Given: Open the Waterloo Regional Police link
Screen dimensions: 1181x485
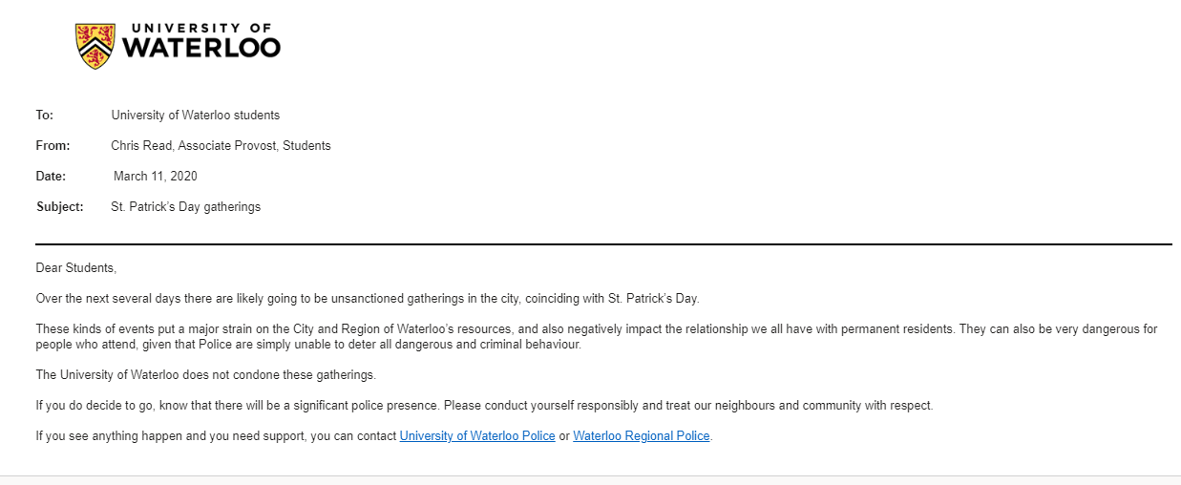Looking at the screenshot, I should click(642, 436).
